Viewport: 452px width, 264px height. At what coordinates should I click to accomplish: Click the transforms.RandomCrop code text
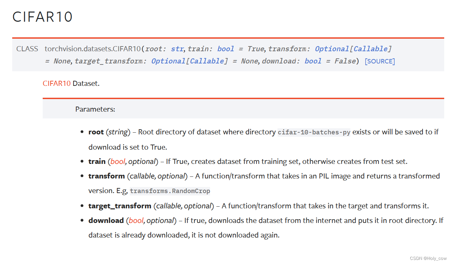tap(170, 191)
